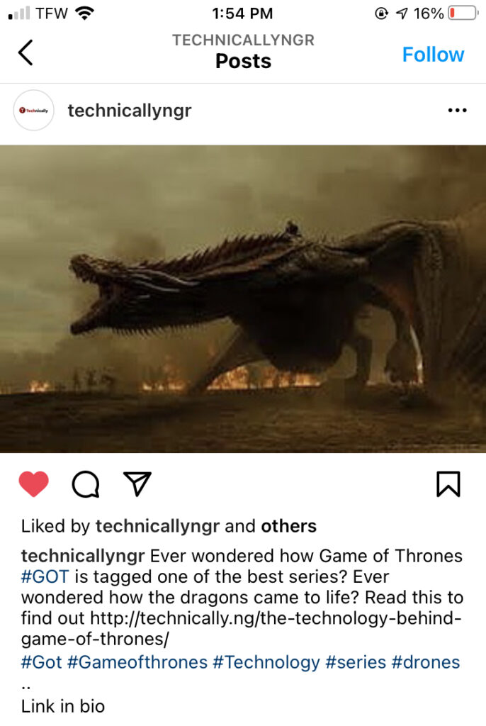486x726 pixels.
Task: View others who liked the post
Action: [x=289, y=527]
